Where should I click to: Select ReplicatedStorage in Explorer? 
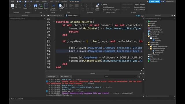[x=156, y=30]
